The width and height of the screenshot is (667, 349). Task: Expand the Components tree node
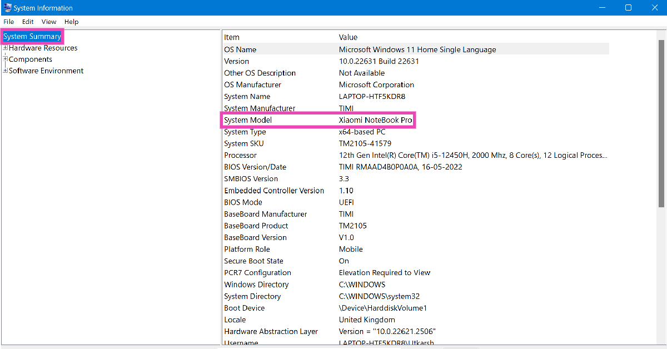coord(5,59)
